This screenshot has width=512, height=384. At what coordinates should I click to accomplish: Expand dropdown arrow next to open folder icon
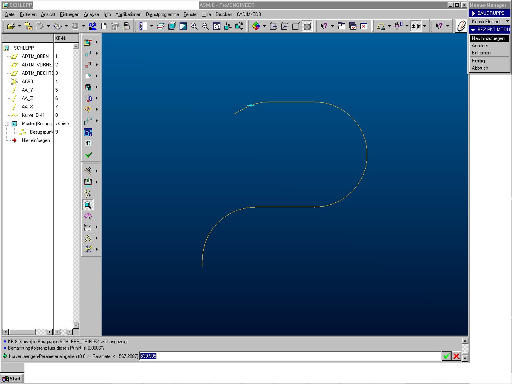tap(20, 26)
